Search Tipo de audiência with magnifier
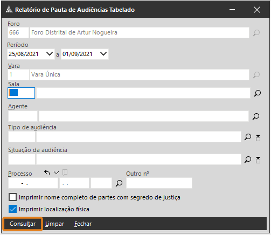The image size is (271, 235). click(x=248, y=137)
